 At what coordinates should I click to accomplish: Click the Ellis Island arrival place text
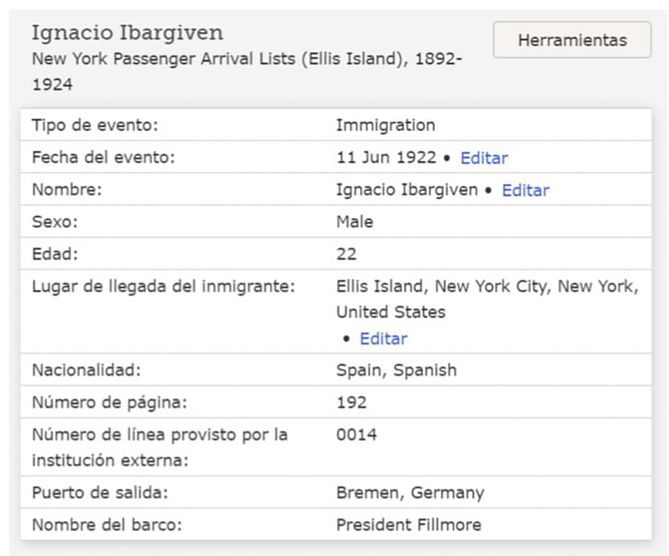point(487,287)
